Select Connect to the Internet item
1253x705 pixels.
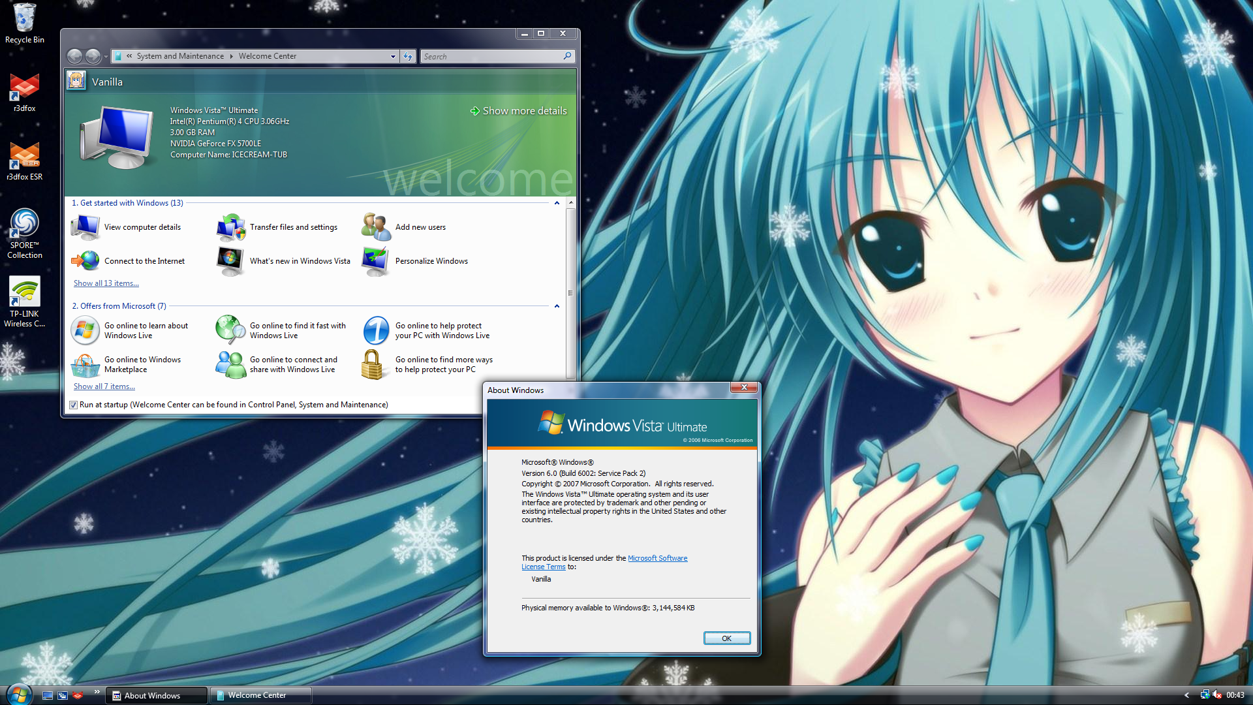(x=128, y=261)
